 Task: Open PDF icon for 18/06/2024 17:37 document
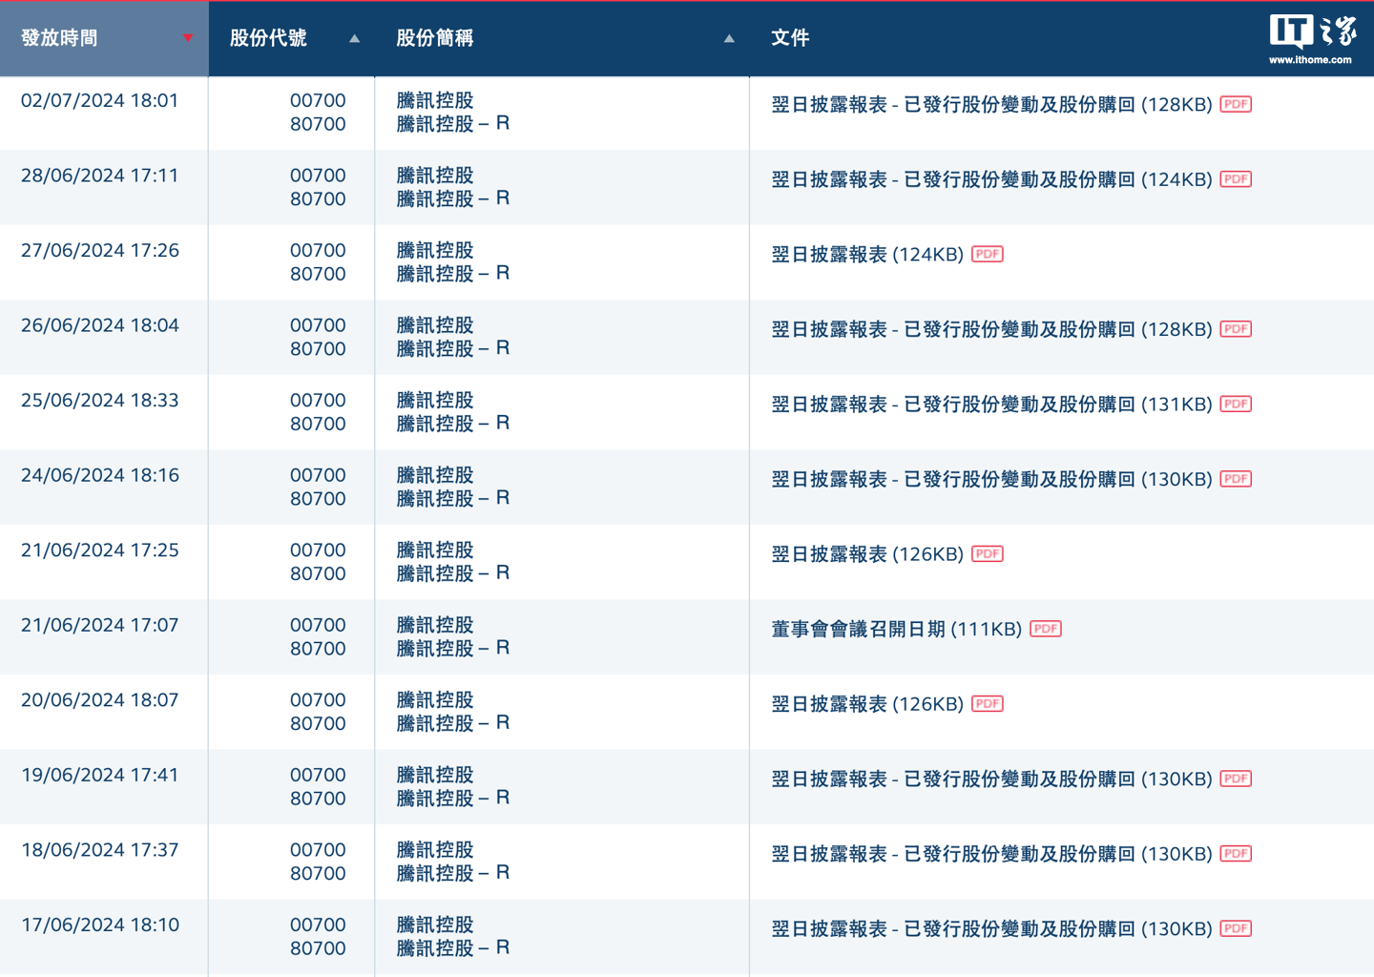tap(1236, 853)
